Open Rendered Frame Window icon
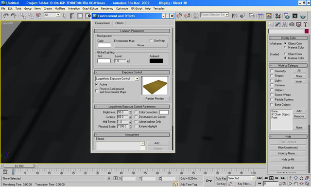 295,16
